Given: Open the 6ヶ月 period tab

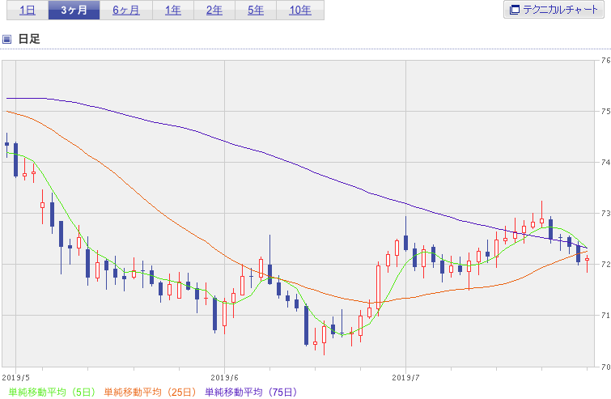Looking at the screenshot, I should [126, 11].
